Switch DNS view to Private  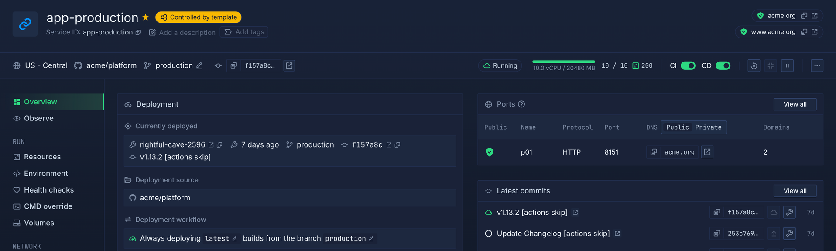click(x=708, y=127)
